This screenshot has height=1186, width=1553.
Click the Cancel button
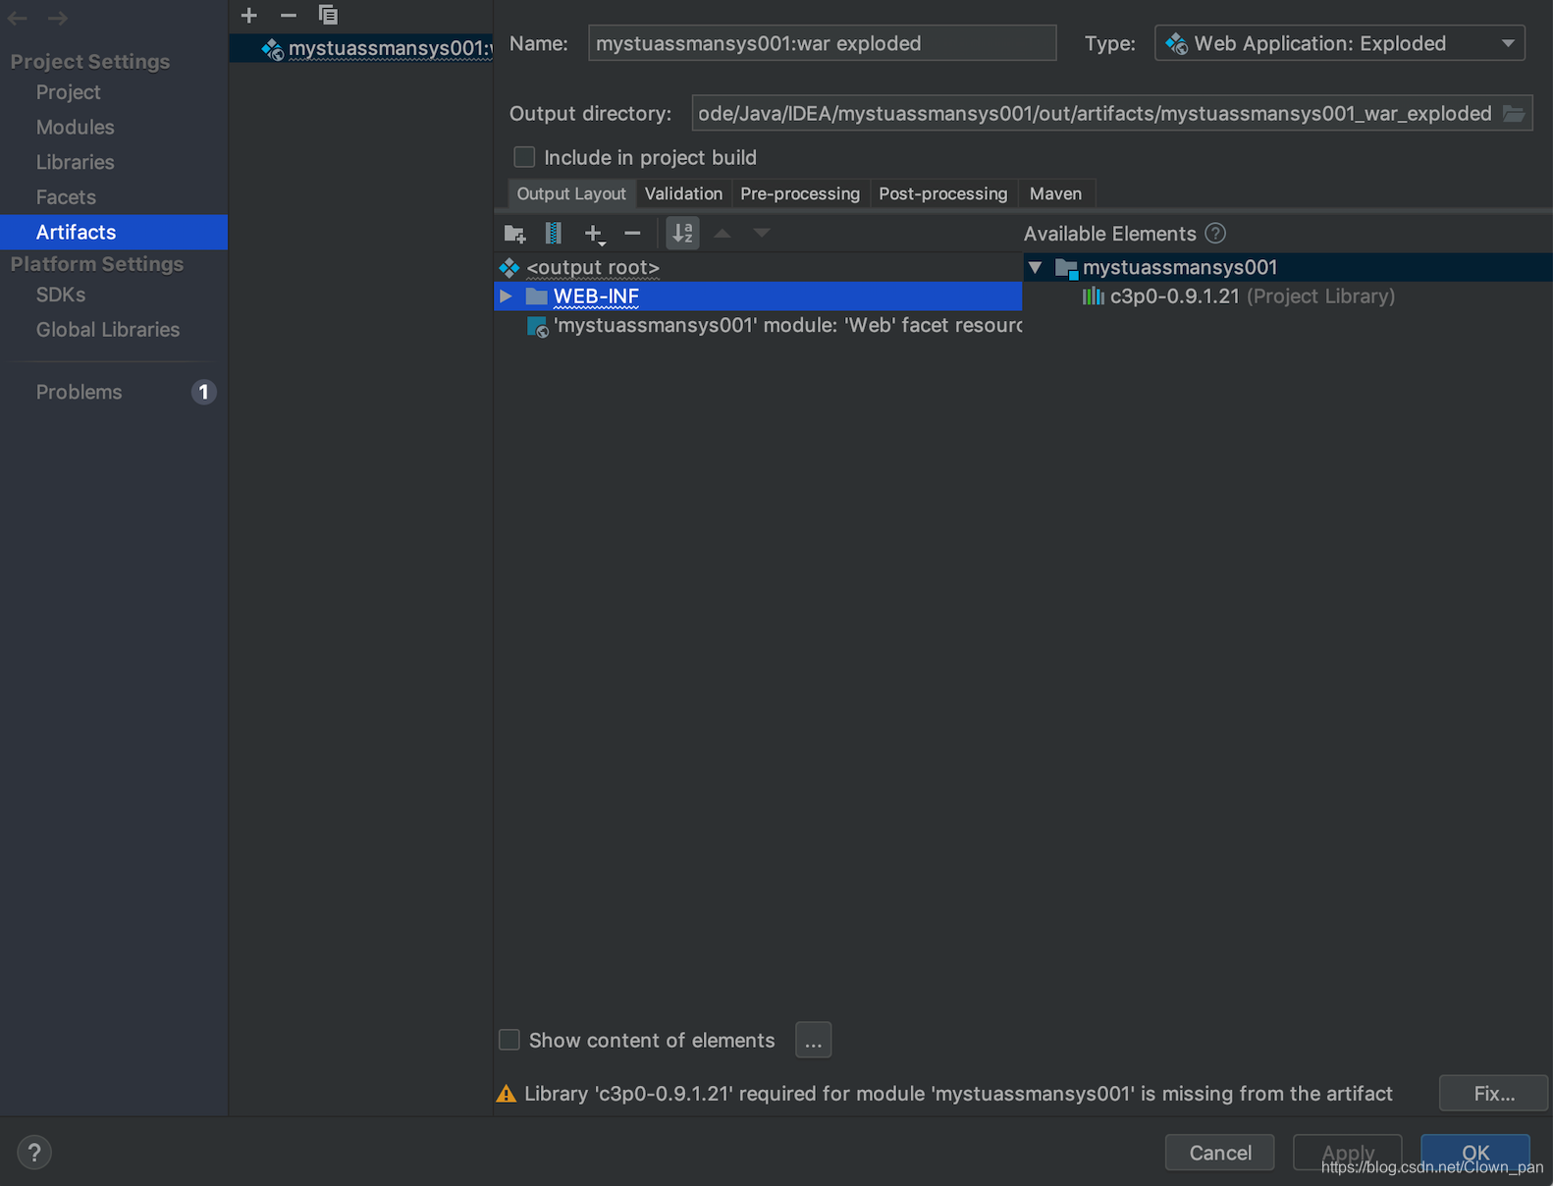tap(1220, 1153)
